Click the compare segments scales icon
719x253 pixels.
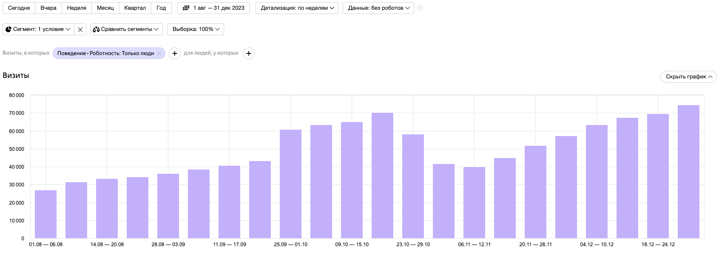click(x=96, y=29)
